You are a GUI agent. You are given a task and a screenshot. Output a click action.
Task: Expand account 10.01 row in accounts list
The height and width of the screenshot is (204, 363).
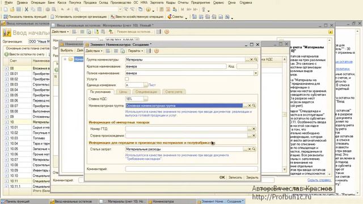[6, 127]
